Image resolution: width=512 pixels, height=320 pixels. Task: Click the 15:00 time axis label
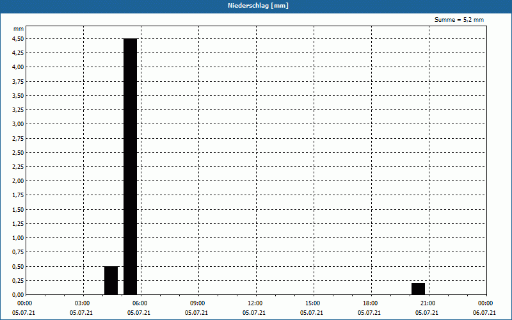tap(312, 303)
